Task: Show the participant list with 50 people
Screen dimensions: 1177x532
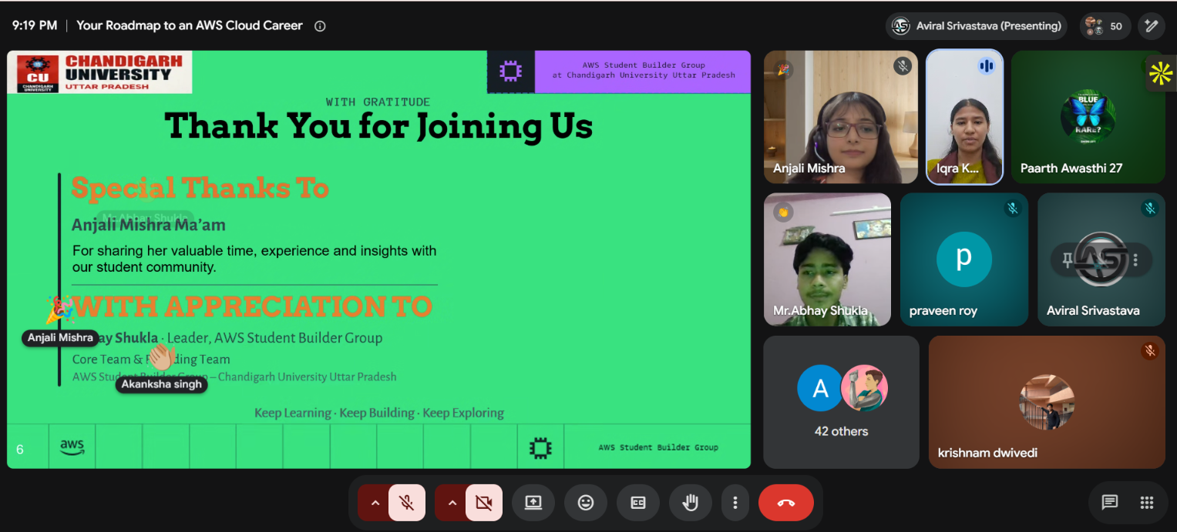Action: click(1105, 26)
